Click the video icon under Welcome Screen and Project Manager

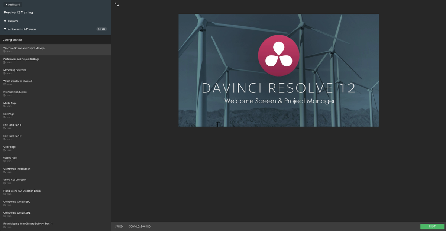point(4,52)
